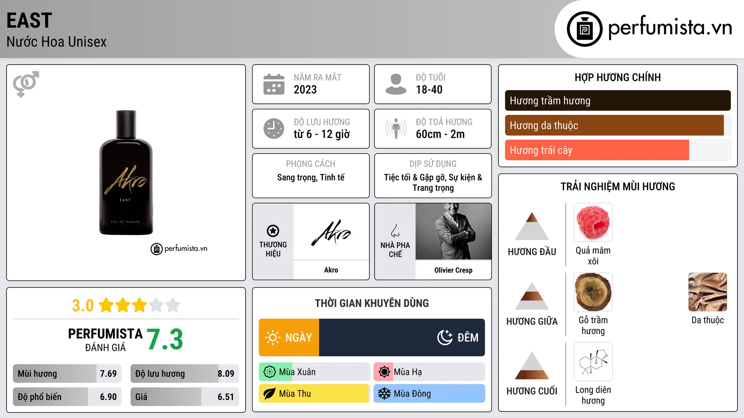Image resolution: width=744 pixels, height=418 pixels.
Task: Click the person silhouette icon beside Độ tuổi
Action: (x=396, y=84)
